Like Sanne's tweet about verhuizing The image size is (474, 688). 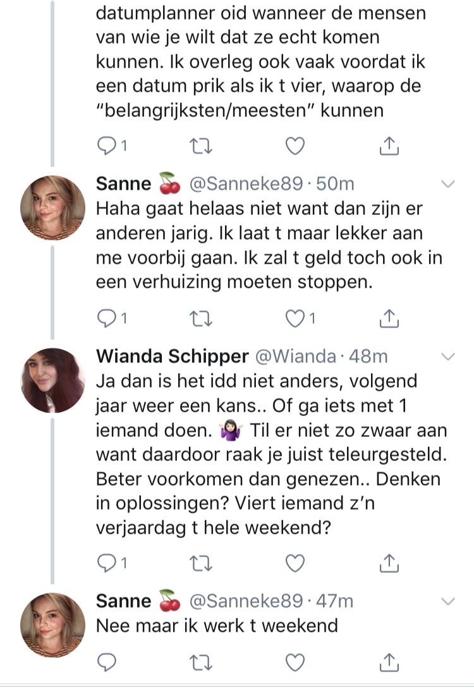coord(294,319)
